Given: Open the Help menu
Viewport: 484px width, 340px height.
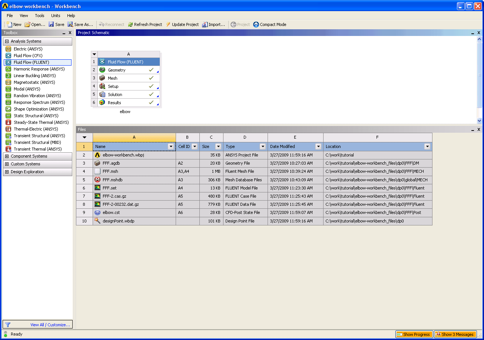Looking at the screenshot, I should (71, 16).
